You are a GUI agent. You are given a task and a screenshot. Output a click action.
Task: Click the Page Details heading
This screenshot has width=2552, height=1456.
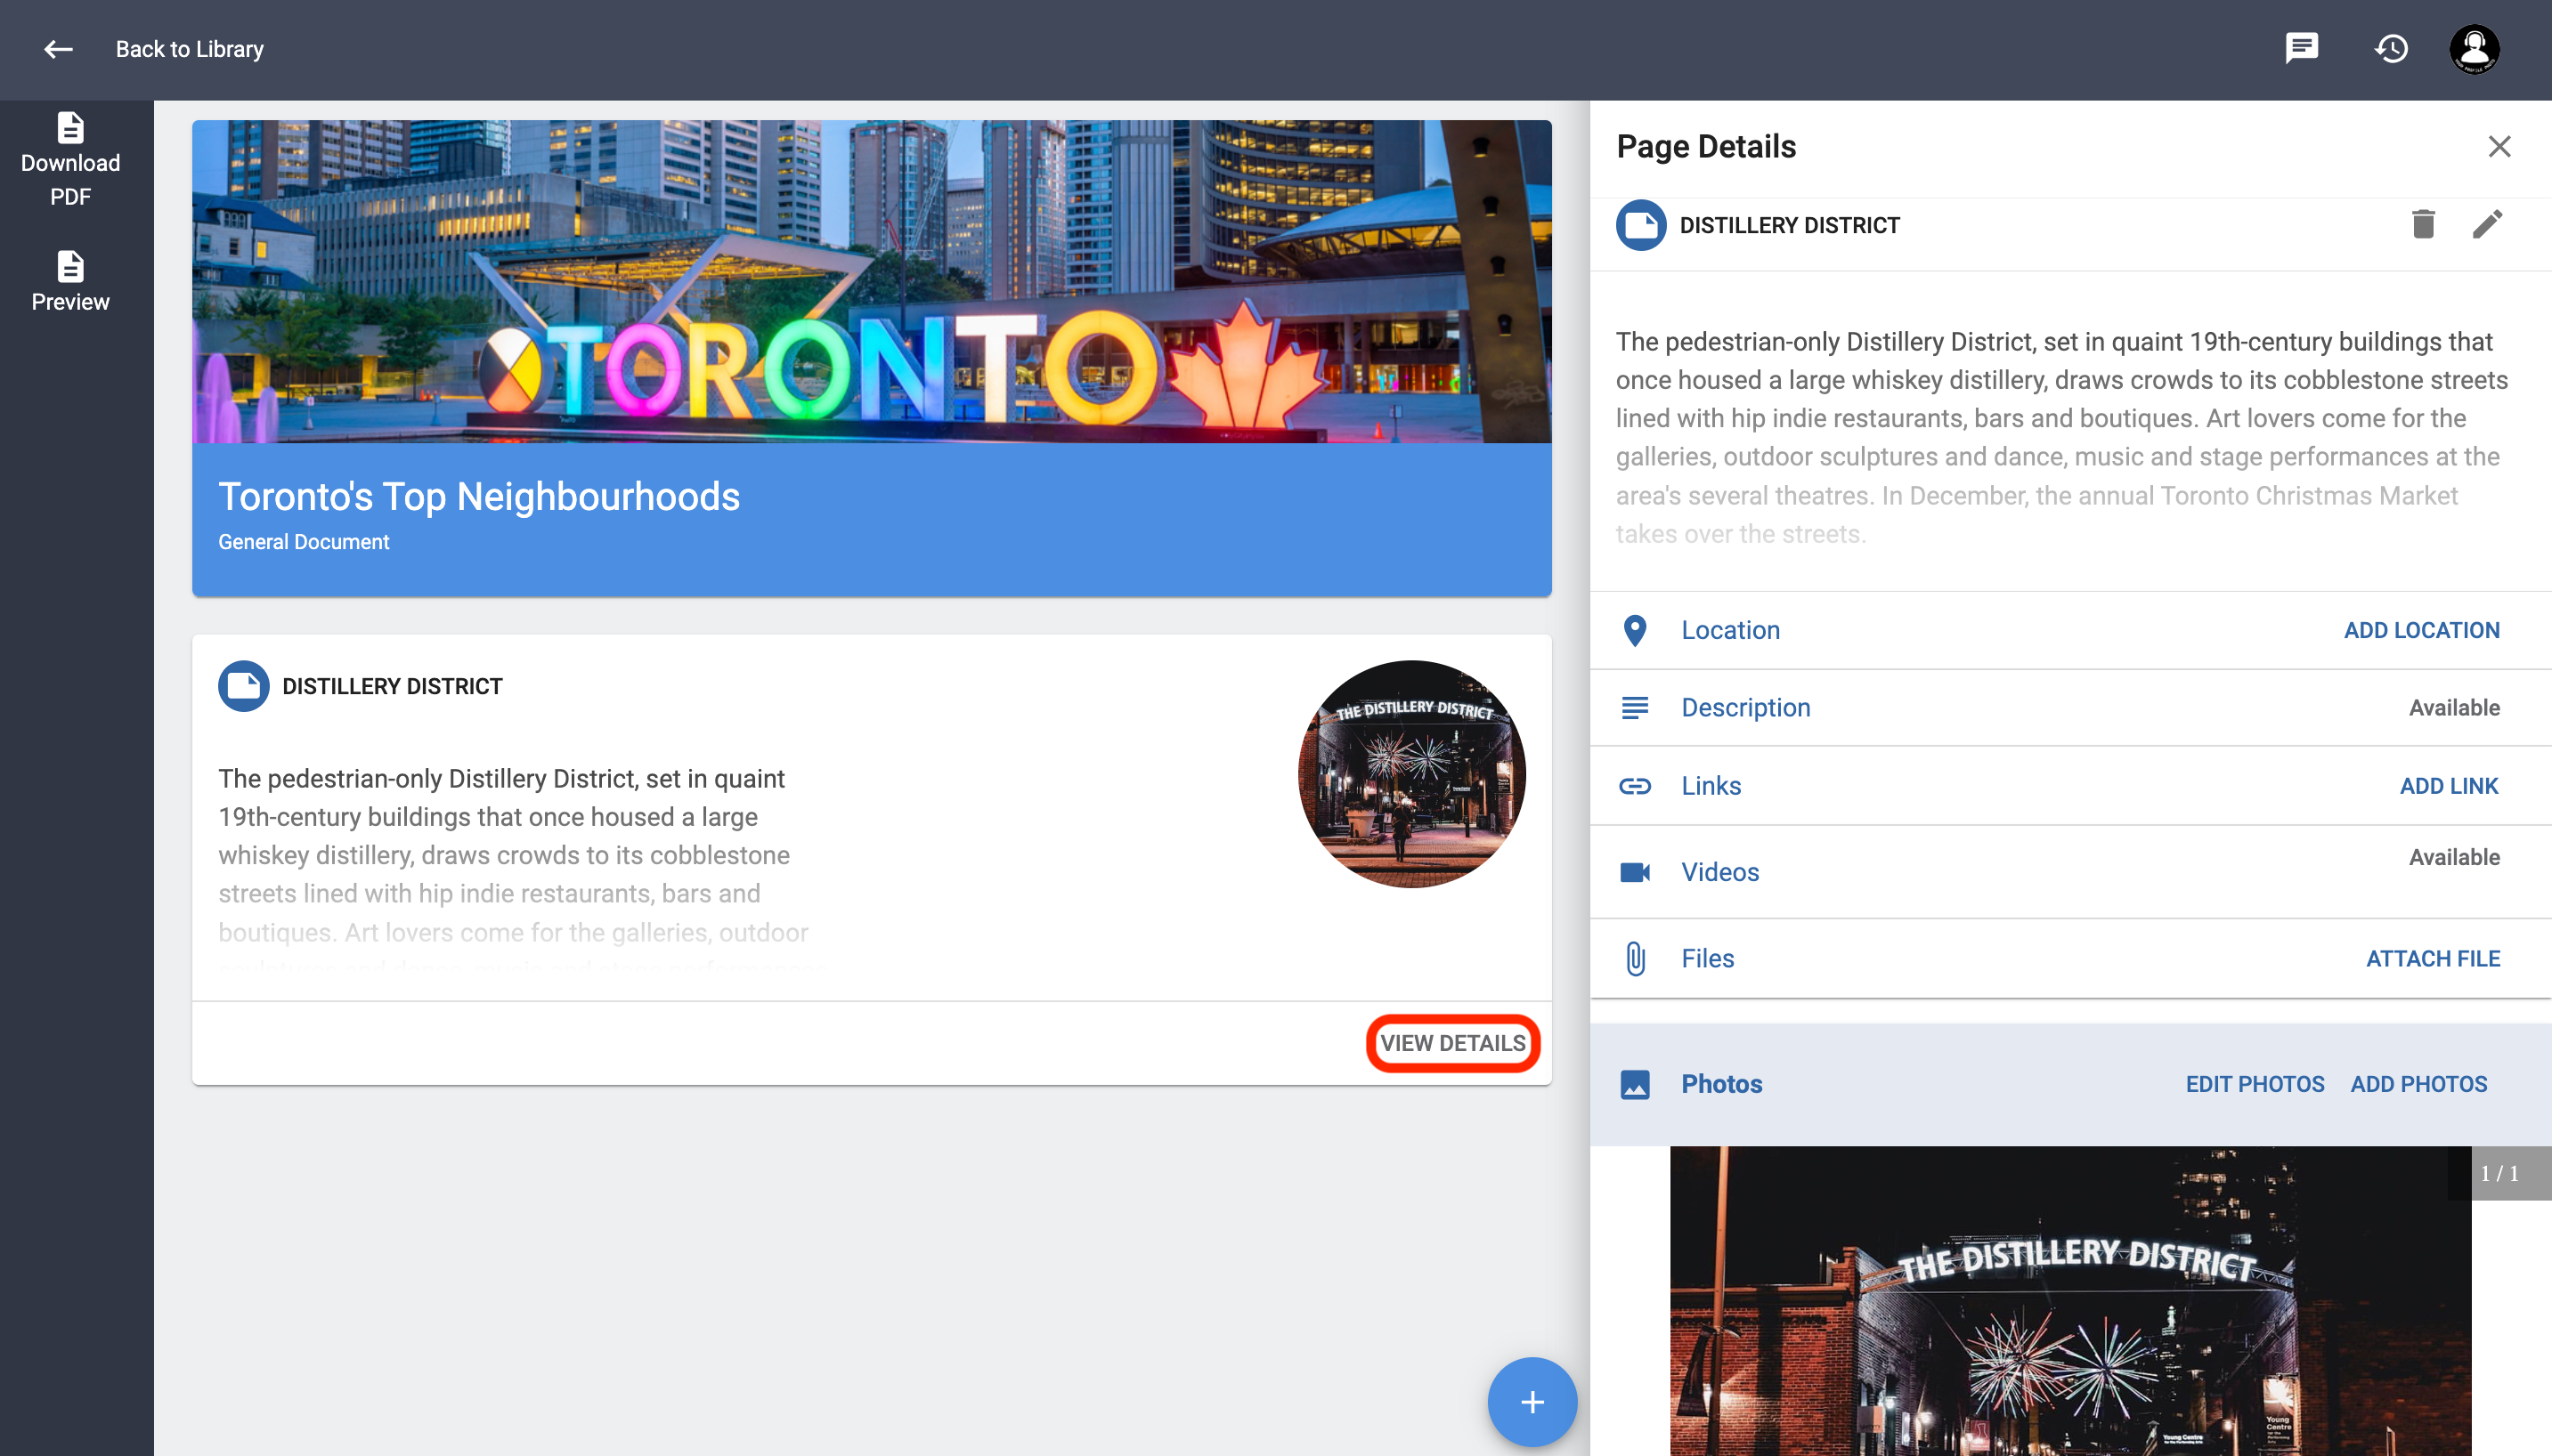(x=1706, y=147)
